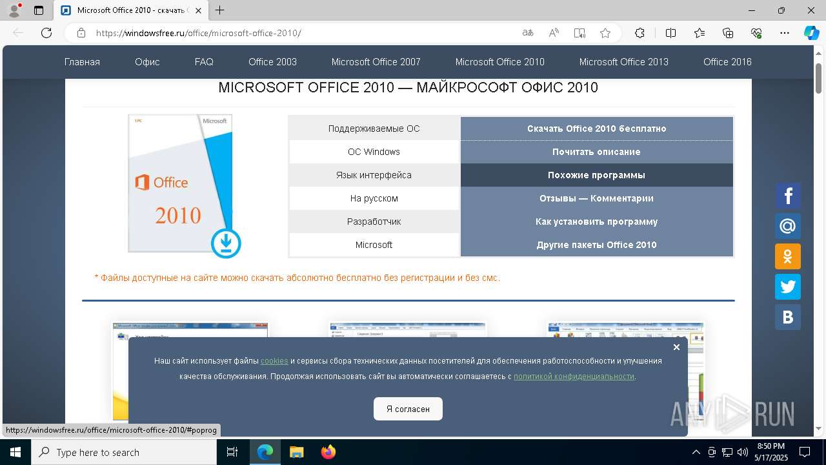Open the collections icon
This screenshot has height=465, width=826.
(x=728, y=33)
